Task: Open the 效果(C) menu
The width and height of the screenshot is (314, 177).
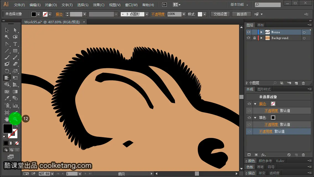Action: 99,5
